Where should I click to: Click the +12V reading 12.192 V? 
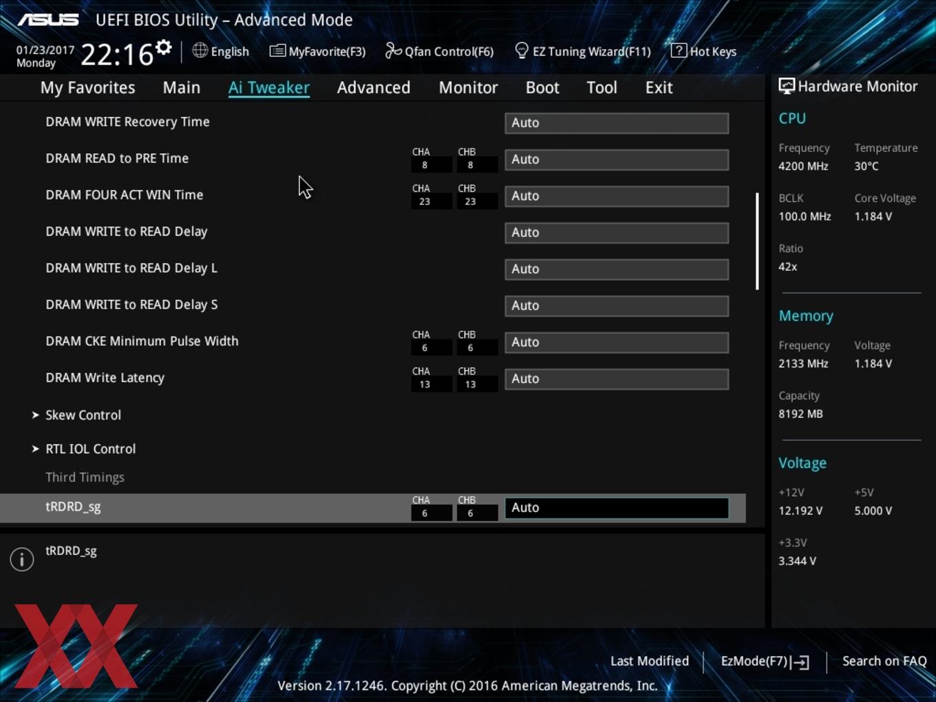pyautogui.click(x=800, y=511)
